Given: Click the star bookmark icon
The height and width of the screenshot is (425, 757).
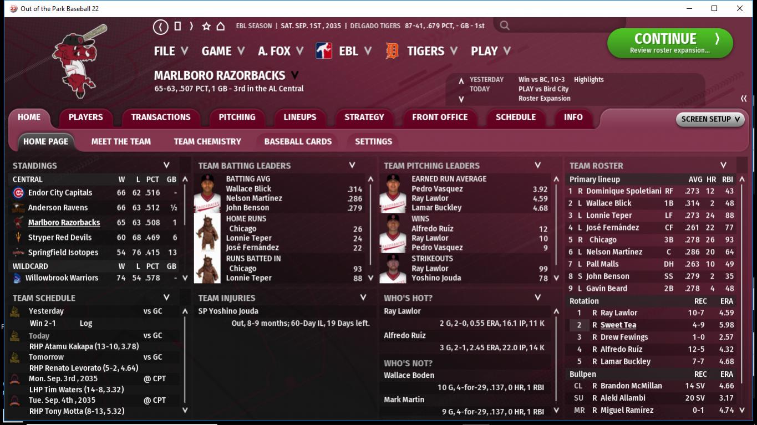Looking at the screenshot, I should tap(206, 26).
